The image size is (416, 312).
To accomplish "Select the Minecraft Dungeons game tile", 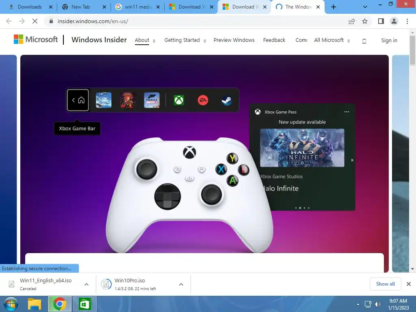I will pyautogui.click(x=128, y=100).
